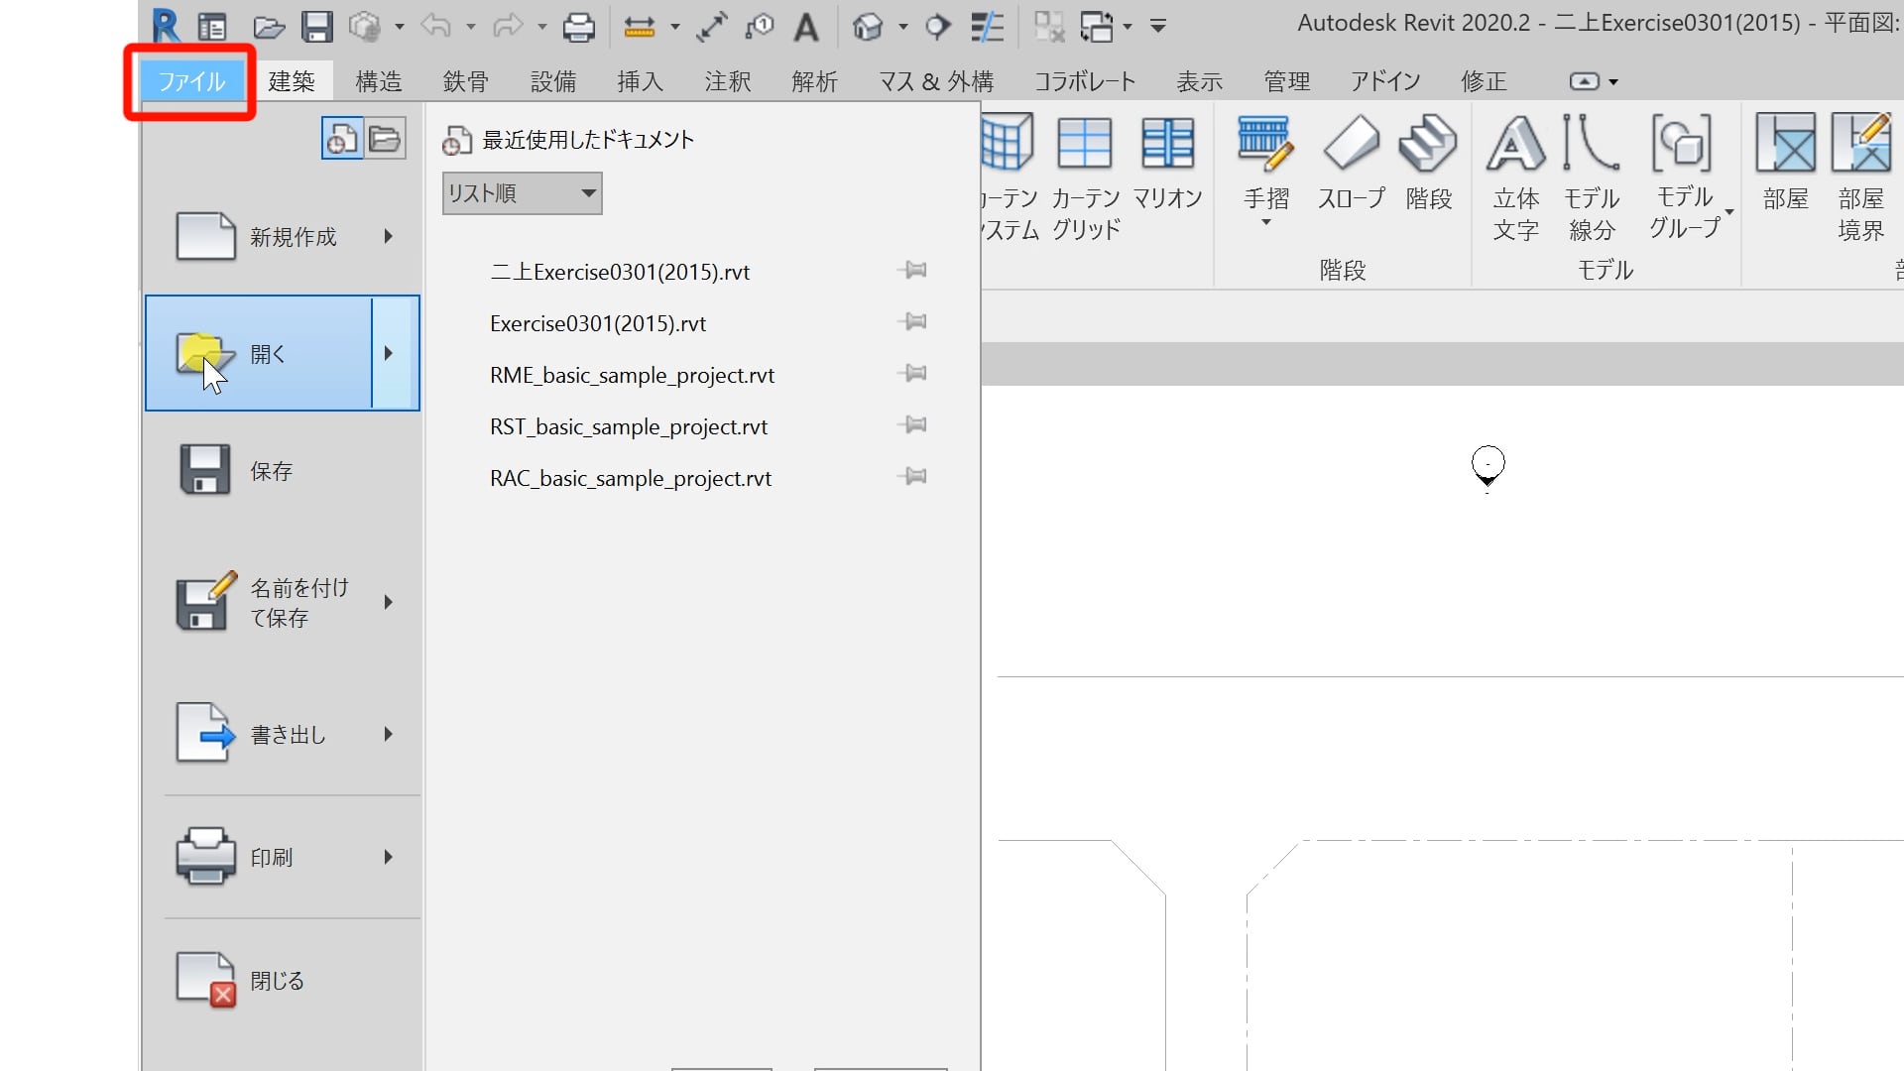Open the リスト順 sort dropdown
Screen dimensions: 1904x1071
[x=523, y=193]
